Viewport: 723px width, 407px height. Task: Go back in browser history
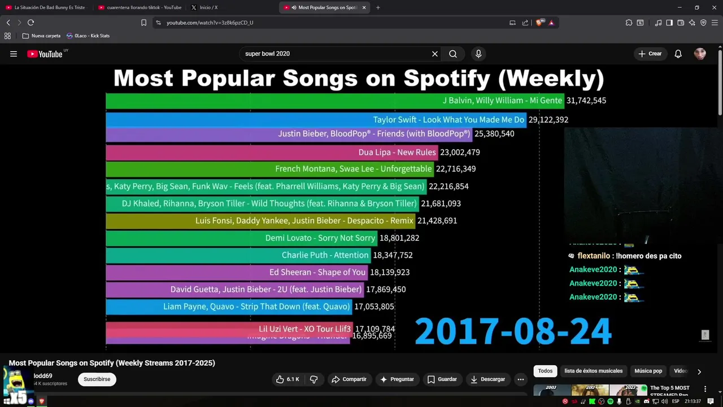8,23
